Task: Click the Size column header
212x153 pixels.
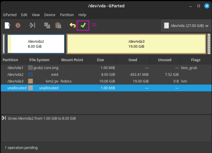Action: point(100,60)
